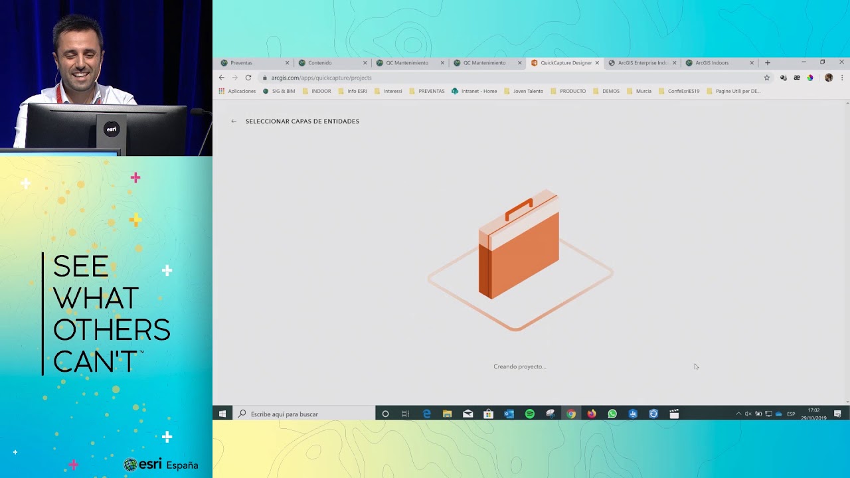
Task: Reload the QuickCapture page
Action: pos(248,78)
